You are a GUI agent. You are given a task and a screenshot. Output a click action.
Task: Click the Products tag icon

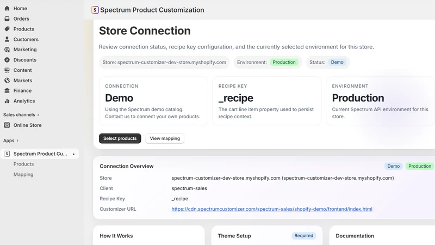pyautogui.click(x=7, y=29)
